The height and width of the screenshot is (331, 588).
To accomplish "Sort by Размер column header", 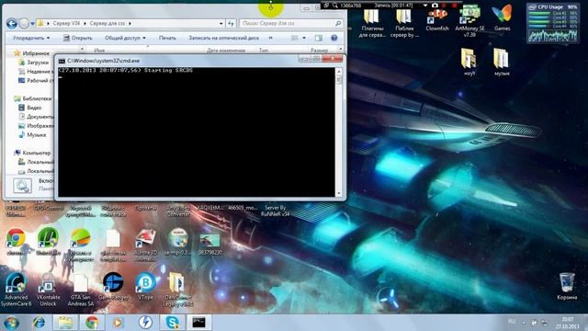I will pyautogui.click(x=319, y=51).
